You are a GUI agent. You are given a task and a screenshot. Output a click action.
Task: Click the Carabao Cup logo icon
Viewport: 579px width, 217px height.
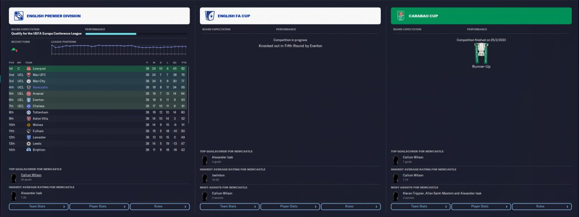(x=400, y=16)
